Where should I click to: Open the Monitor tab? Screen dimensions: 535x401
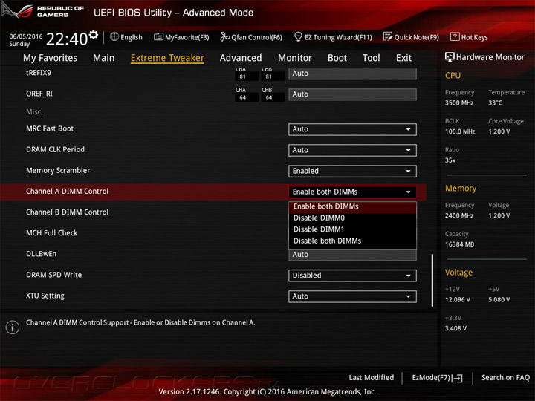[295, 58]
